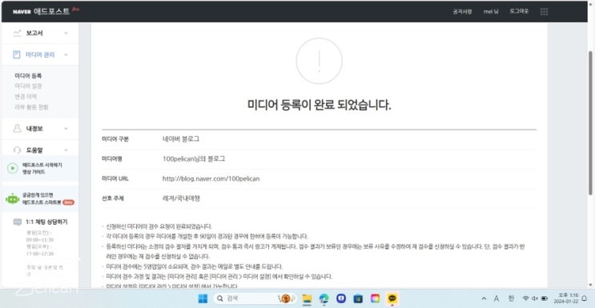Expand the 내정보 menu chevron
The image size is (595, 308).
66,129
